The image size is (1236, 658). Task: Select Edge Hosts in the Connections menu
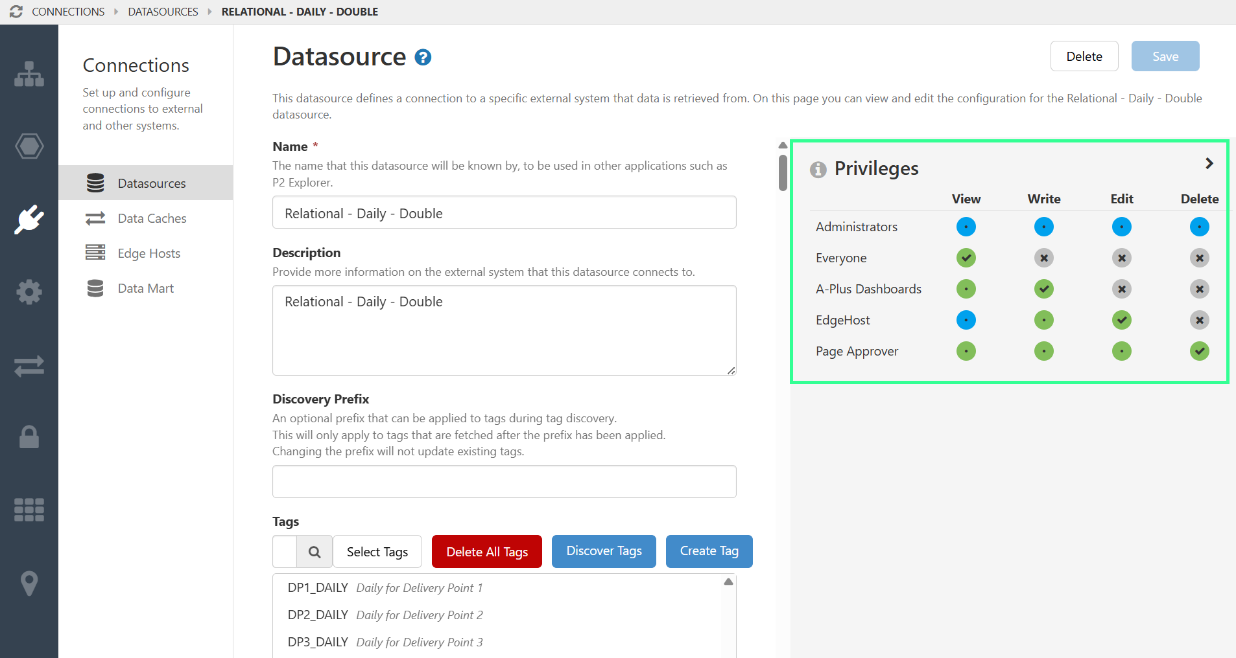(149, 253)
